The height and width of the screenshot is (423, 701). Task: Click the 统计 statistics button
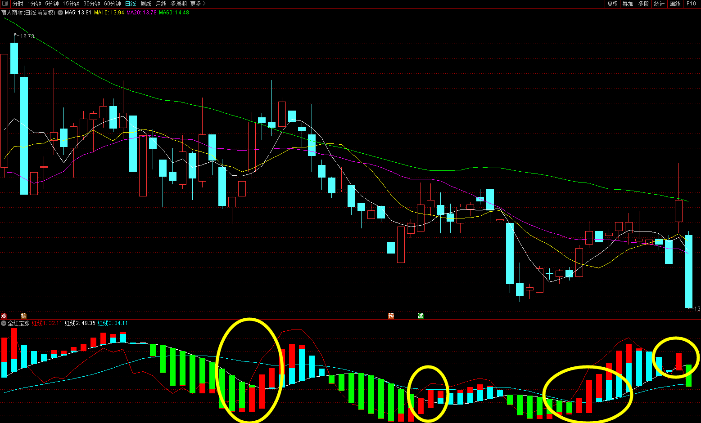659,4
